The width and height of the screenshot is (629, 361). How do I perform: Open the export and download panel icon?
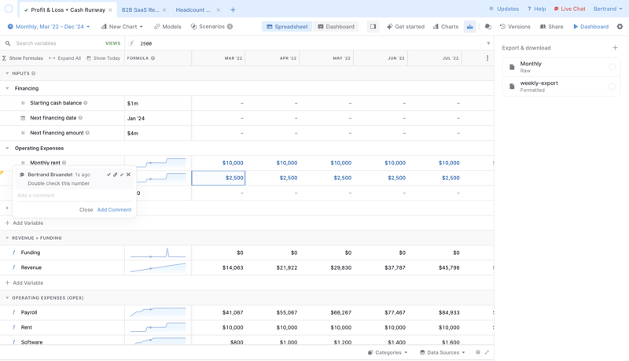[x=469, y=27]
